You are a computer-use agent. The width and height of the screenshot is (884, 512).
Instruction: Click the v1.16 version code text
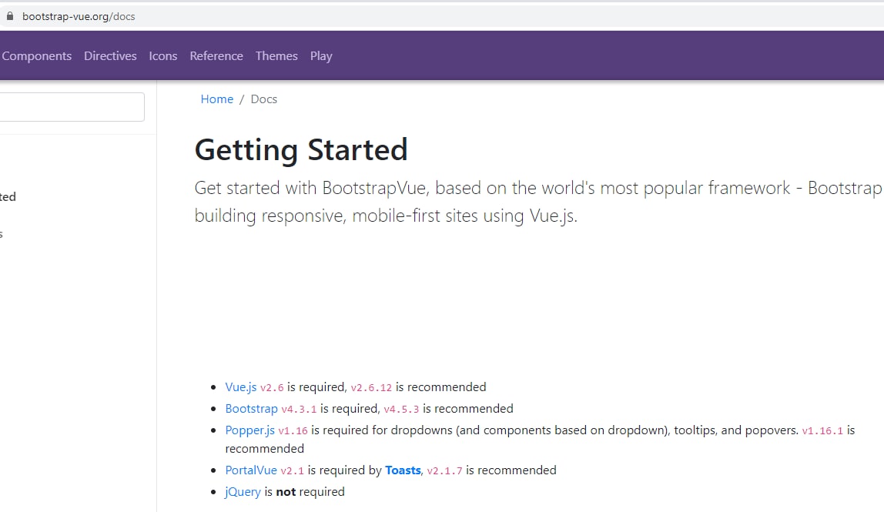(293, 431)
